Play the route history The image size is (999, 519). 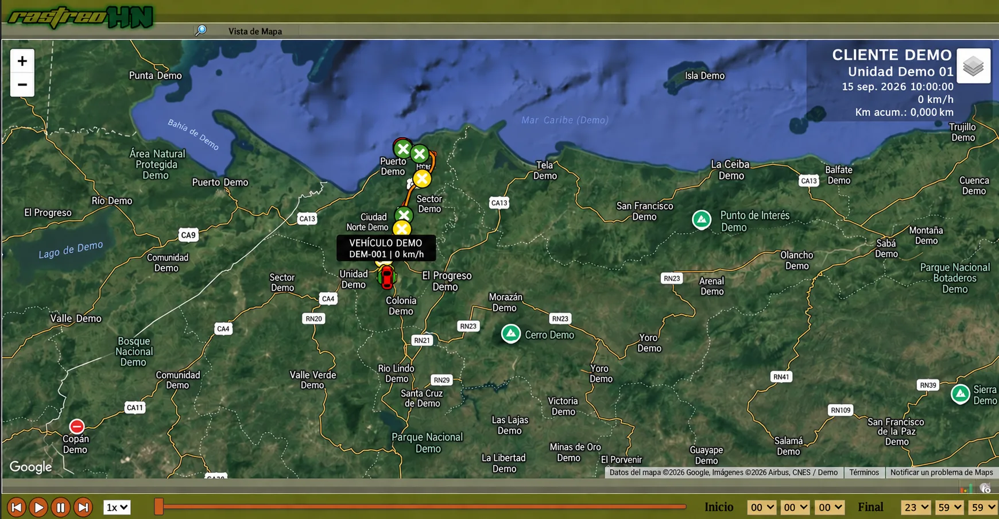(x=38, y=507)
